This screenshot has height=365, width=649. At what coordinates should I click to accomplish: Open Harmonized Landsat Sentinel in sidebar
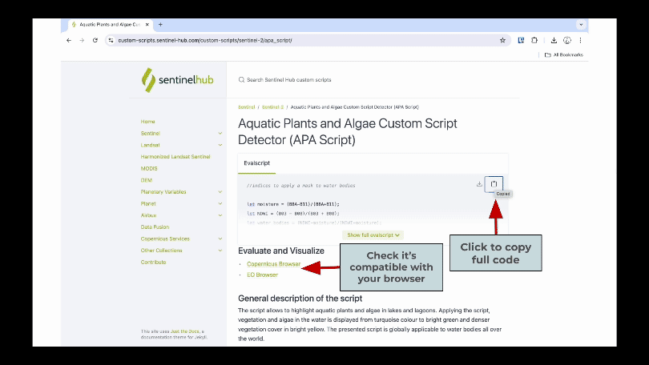(x=175, y=157)
